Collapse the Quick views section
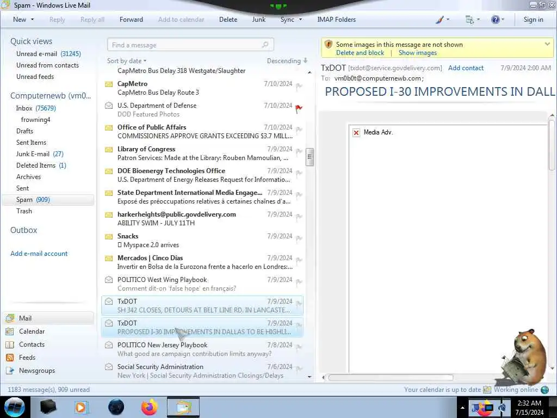The image size is (557, 418). (x=31, y=41)
